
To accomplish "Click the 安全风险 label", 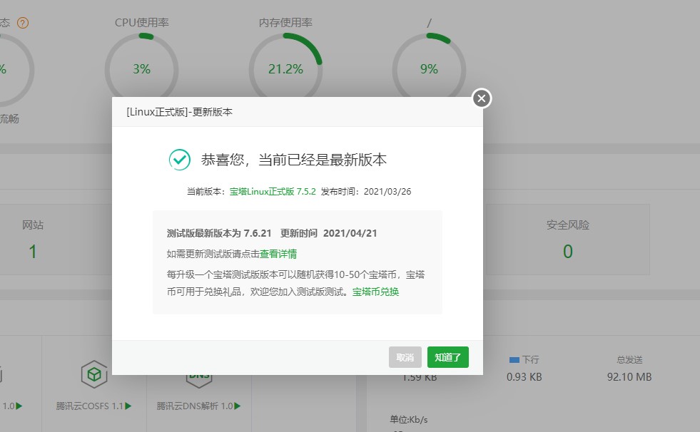I will click(x=568, y=225).
